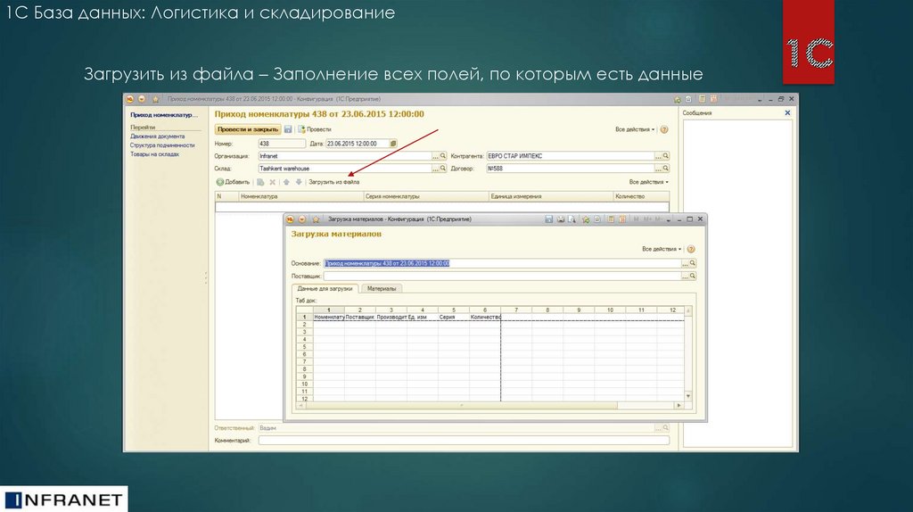Click the print icon in Загрузка материалов title bar
This screenshot has height=512, width=913.
560,219
